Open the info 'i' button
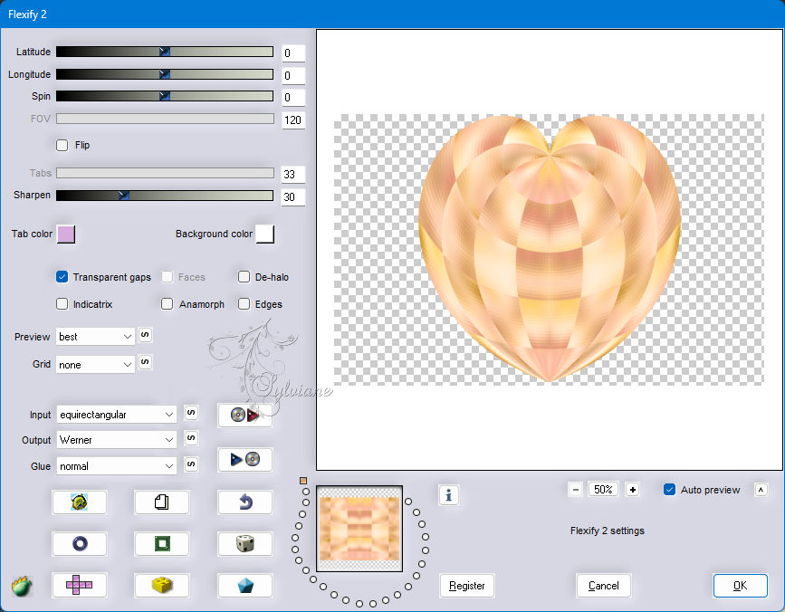The width and height of the screenshot is (785, 612). (x=448, y=495)
